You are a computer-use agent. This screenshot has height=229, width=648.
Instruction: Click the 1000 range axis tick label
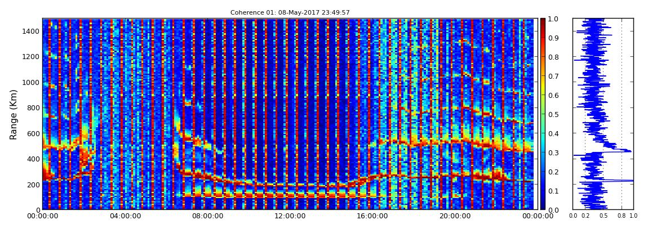[x=31, y=82]
